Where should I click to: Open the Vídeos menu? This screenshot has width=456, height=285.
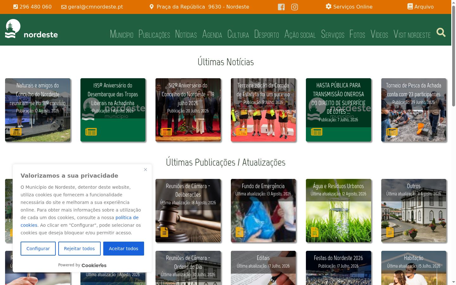(x=379, y=34)
